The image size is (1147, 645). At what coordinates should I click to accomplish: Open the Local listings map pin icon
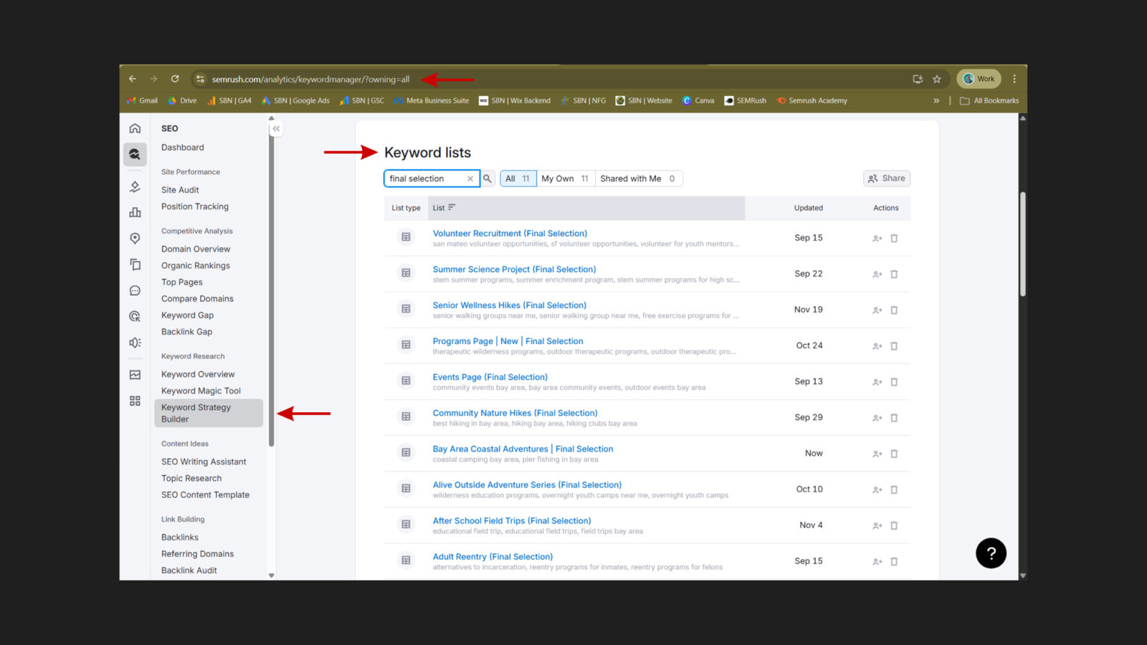[x=135, y=238]
